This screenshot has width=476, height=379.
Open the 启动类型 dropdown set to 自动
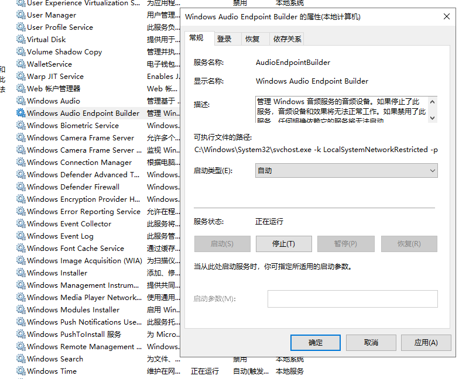(x=347, y=171)
